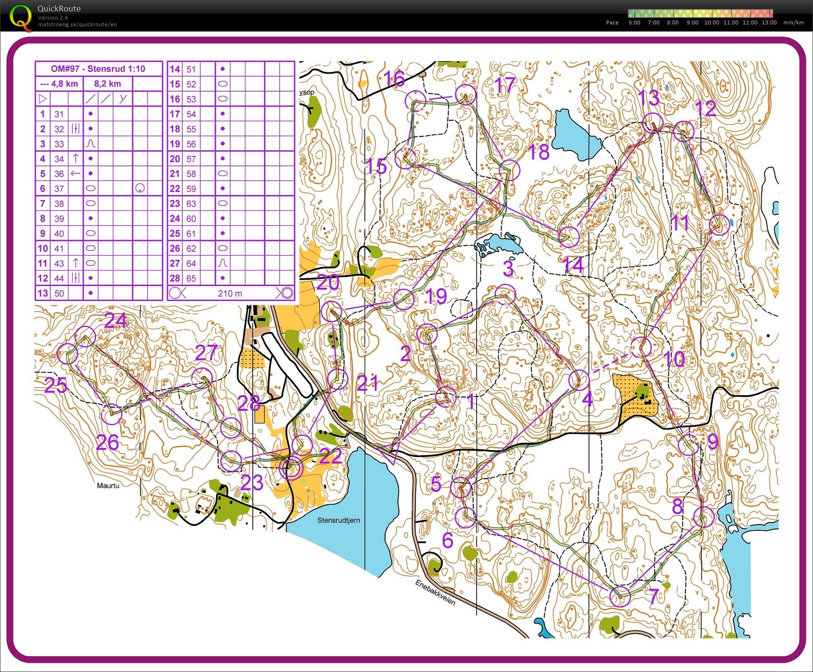Click the 210 m finish row in the table
This screenshot has height=672, width=813.
(x=231, y=293)
